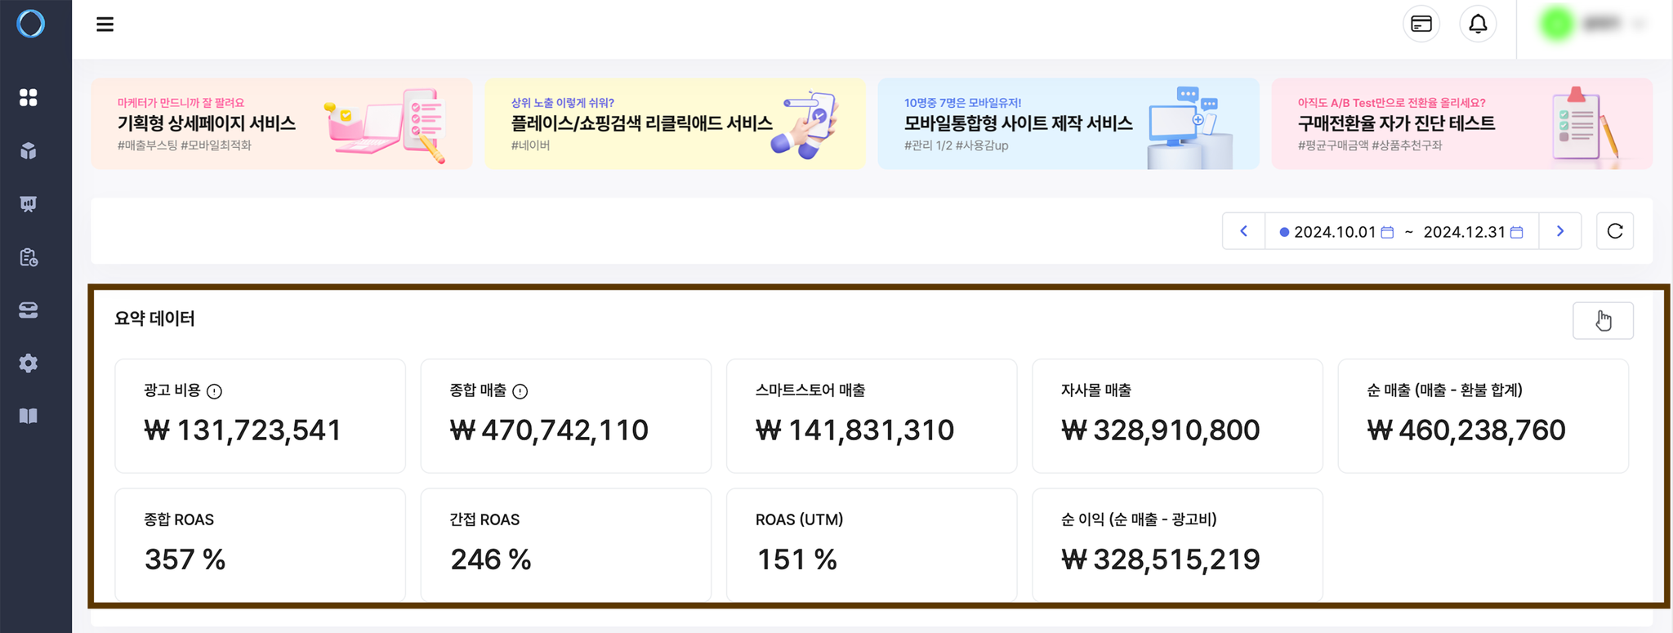Go to previous date period arrow
Viewport: 1673px width, 633px height.
click(x=1243, y=231)
